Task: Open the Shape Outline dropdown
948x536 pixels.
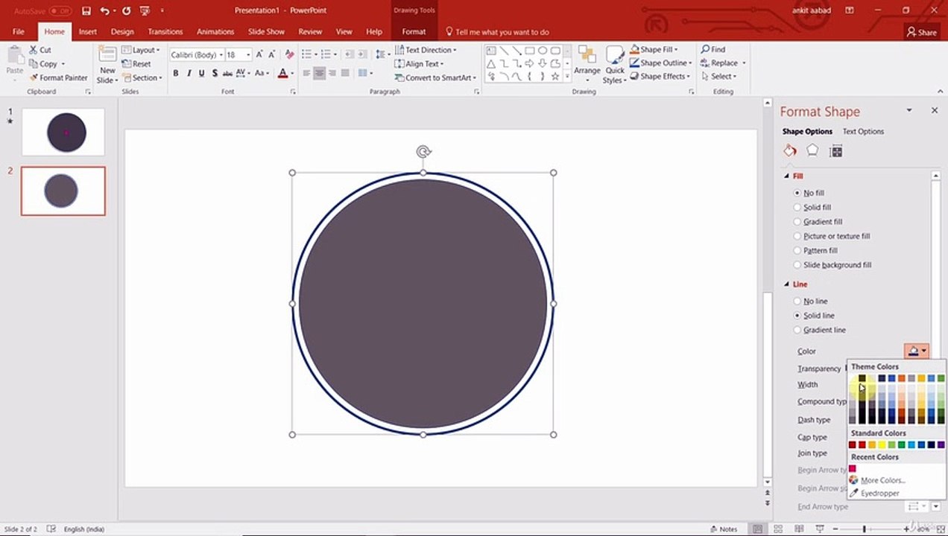Action: pyautogui.click(x=660, y=63)
